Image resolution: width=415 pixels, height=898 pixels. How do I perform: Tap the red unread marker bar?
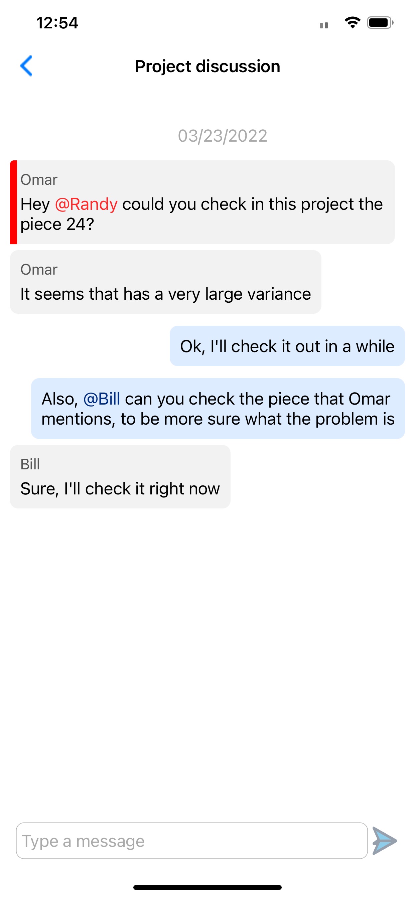[x=13, y=202]
